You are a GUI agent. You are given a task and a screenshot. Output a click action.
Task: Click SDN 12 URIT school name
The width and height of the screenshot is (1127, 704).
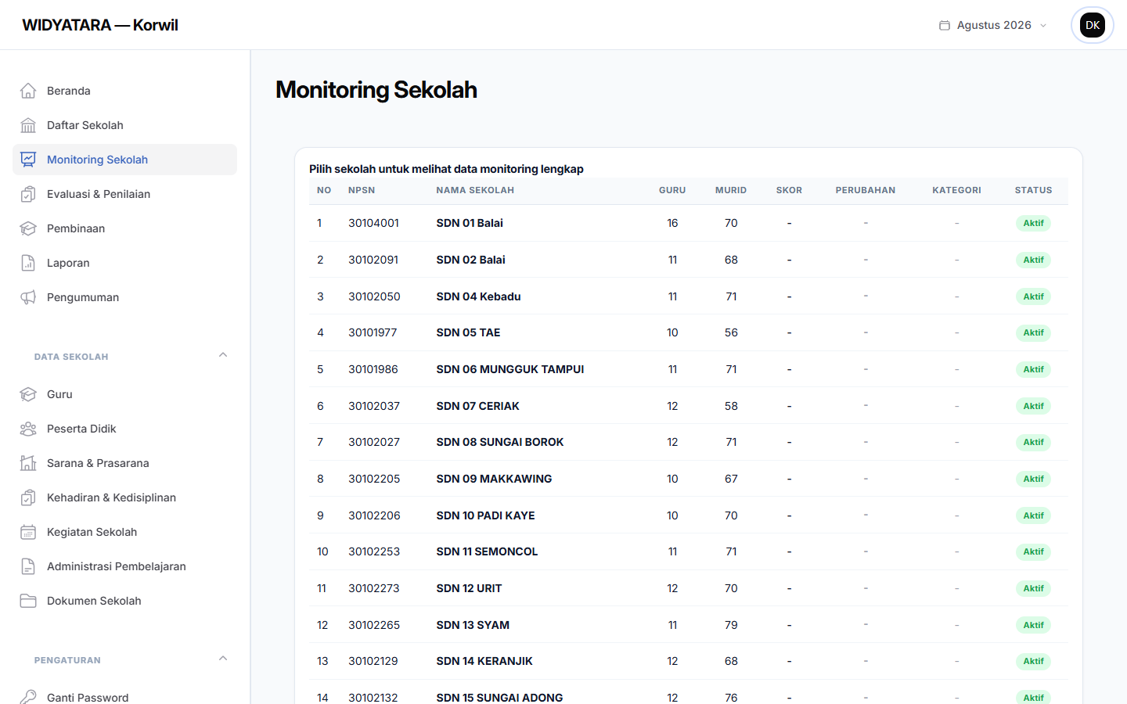[x=469, y=588]
